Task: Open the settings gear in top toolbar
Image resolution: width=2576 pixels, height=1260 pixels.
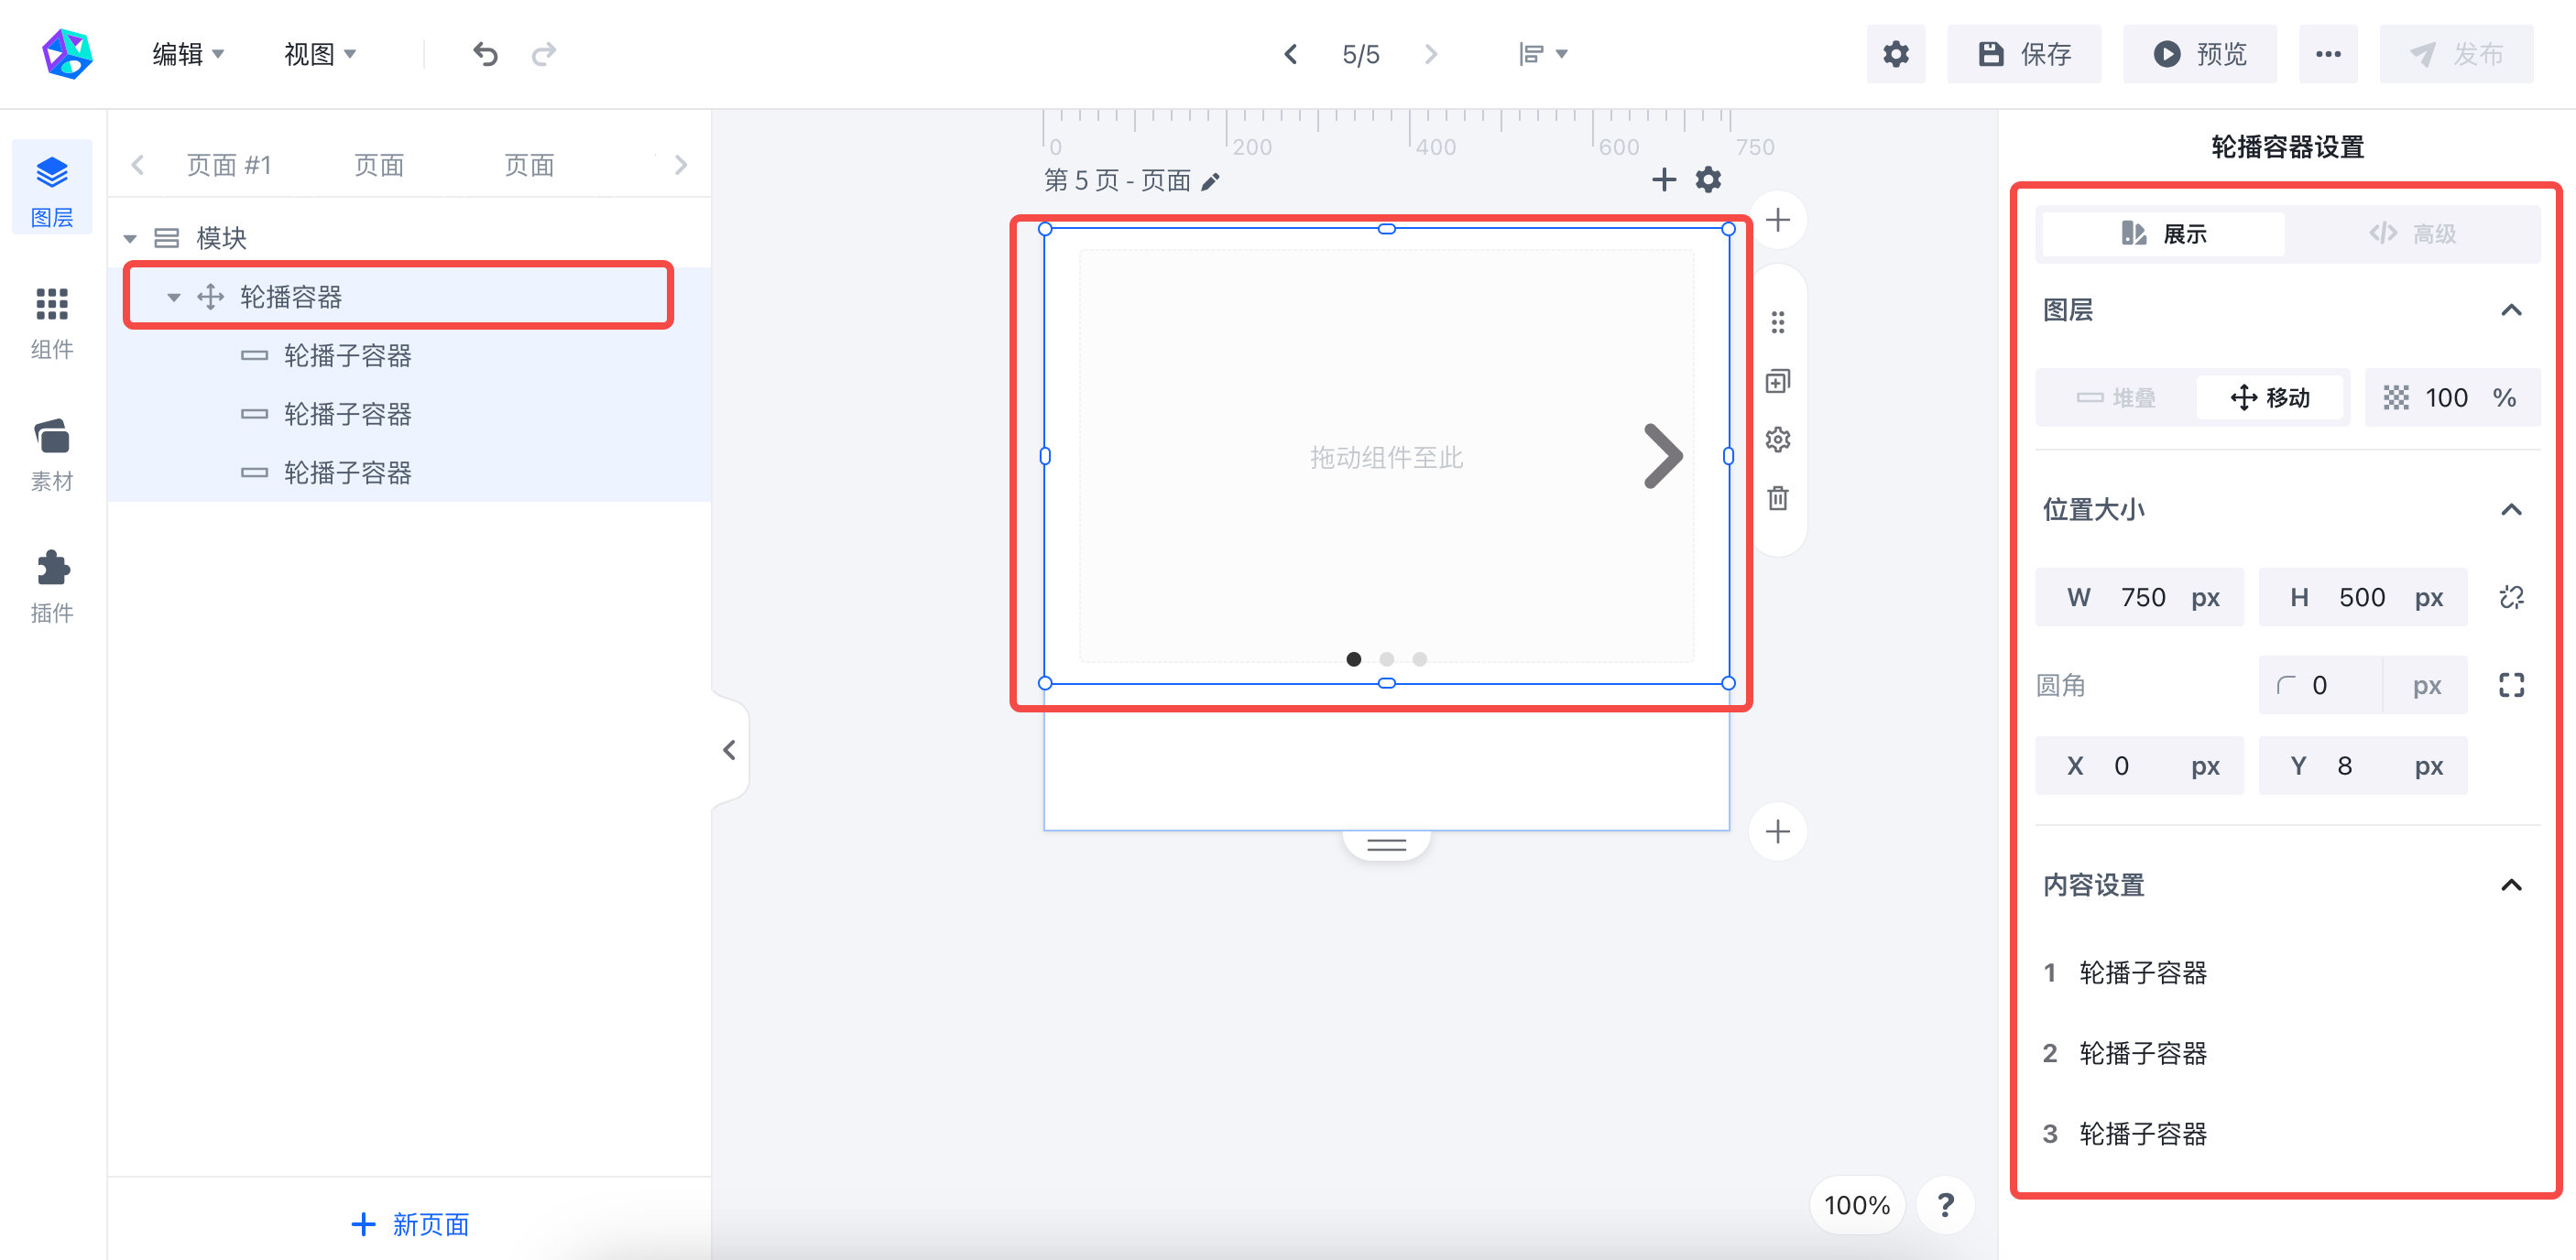Action: click(1895, 54)
